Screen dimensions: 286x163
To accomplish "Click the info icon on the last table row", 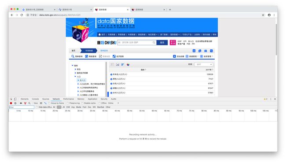I will 111,93.
